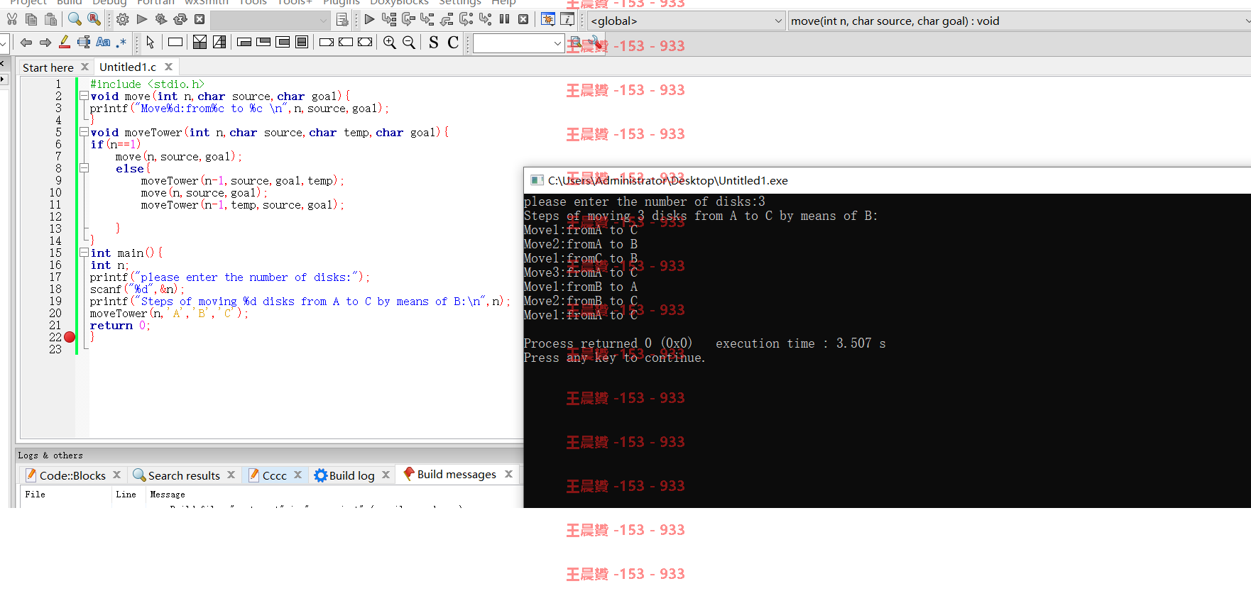This screenshot has width=1251, height=613.
Task: Click the Rebuild icon
Action: tap(180, 19)
